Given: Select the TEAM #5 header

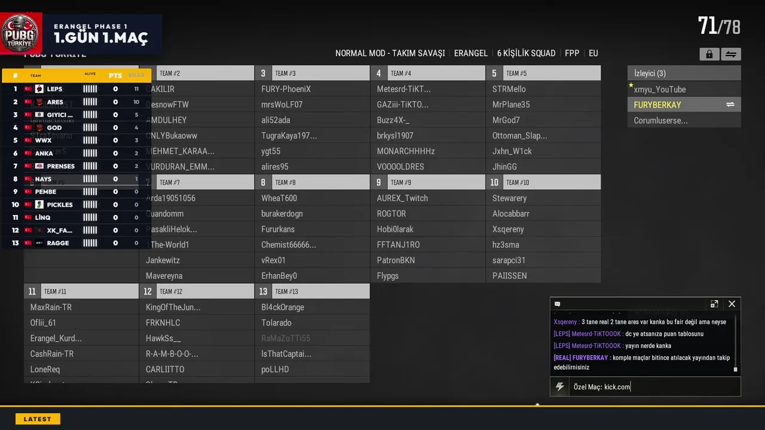Looking at the screenshot, I should [543, 73].
